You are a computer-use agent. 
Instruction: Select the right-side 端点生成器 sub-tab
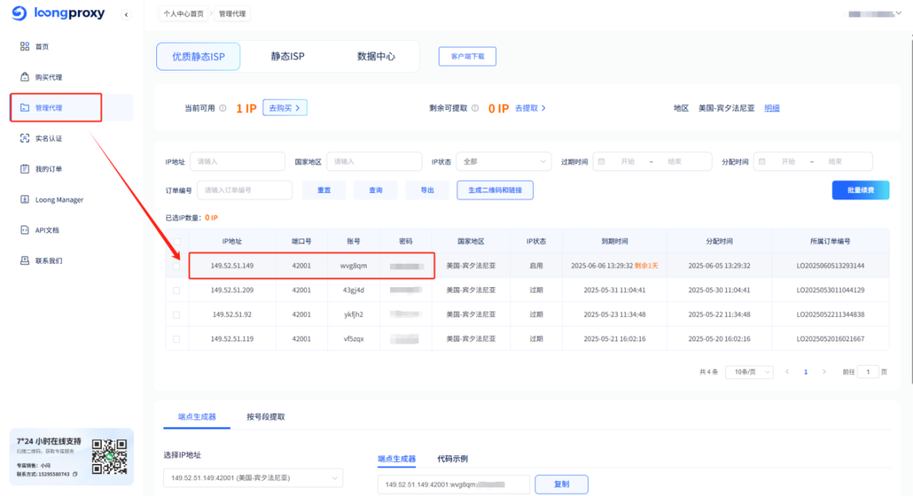pyautogui.click(x=396, y=459)
